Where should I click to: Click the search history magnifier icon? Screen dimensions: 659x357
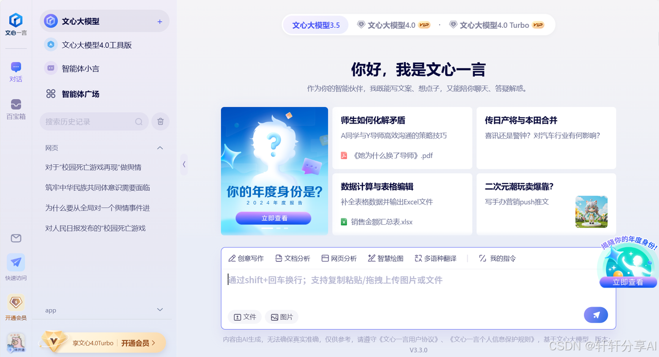pos(139,122)
